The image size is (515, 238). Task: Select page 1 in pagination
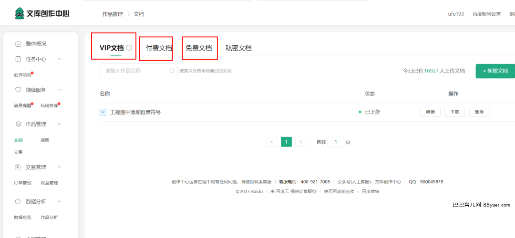pyautogui.click(x=287, y=142)
